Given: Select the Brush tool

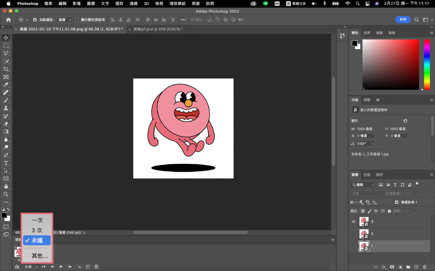Looking at the screenshot, I should pos(6,100).
